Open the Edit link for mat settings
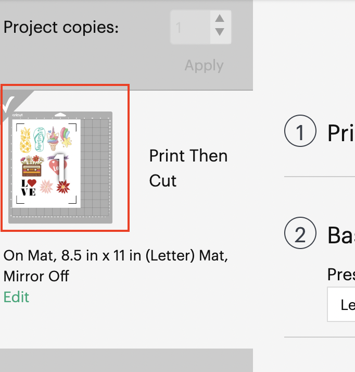This screenshot has width=355, height=372. click(x=16, y=297)
